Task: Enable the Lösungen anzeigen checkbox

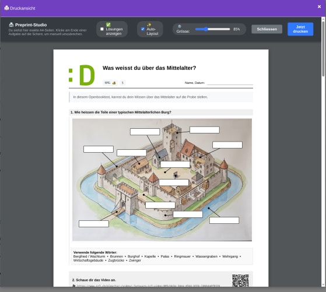Action: tap(102, 29)
